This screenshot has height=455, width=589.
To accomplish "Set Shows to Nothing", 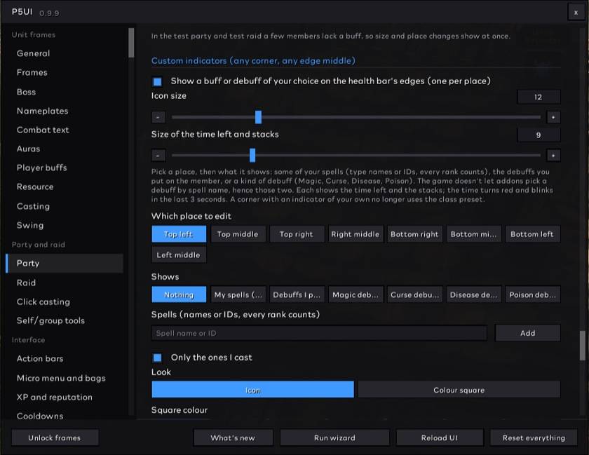I will 179,294.
